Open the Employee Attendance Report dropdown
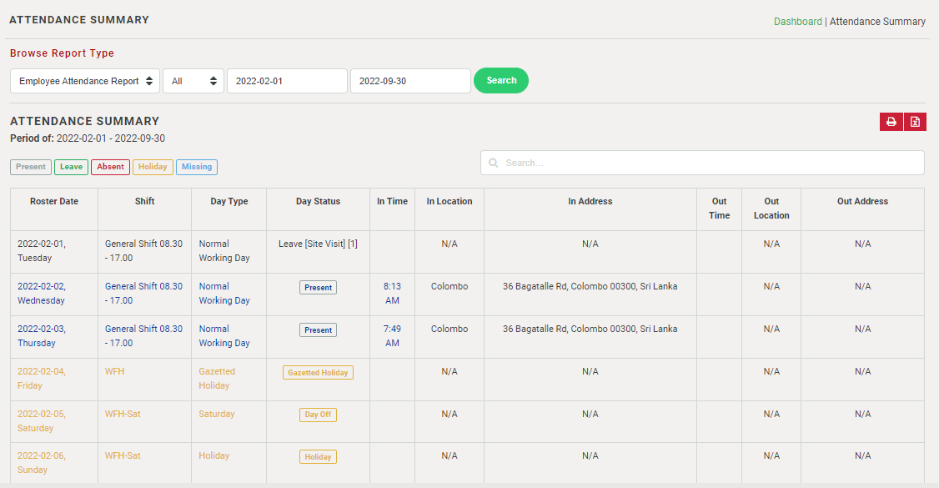The image size is (939, 488). [85, 81]
